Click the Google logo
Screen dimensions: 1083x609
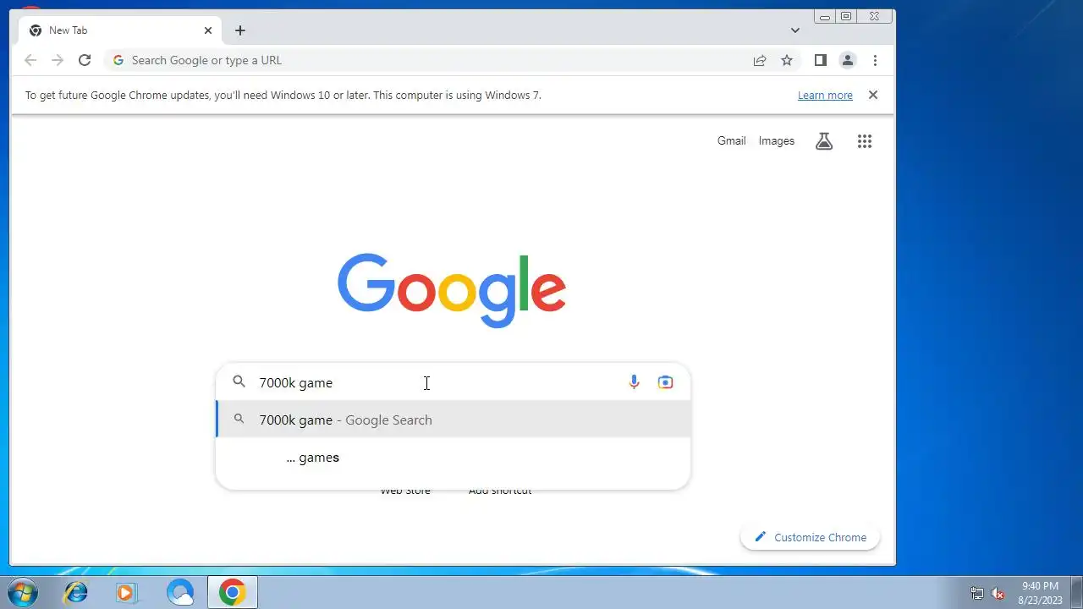tap(452, 290)
